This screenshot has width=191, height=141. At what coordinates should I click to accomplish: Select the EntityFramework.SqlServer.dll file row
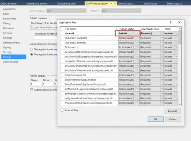pyautogui.click(x=91, y=80)
